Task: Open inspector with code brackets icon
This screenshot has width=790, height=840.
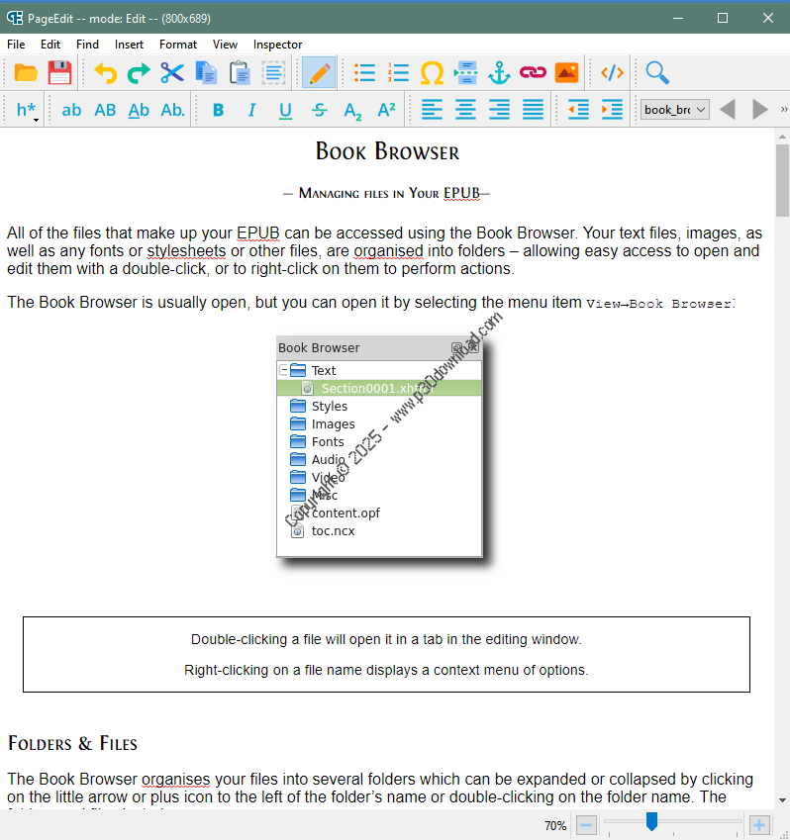Action: [612, 72]
